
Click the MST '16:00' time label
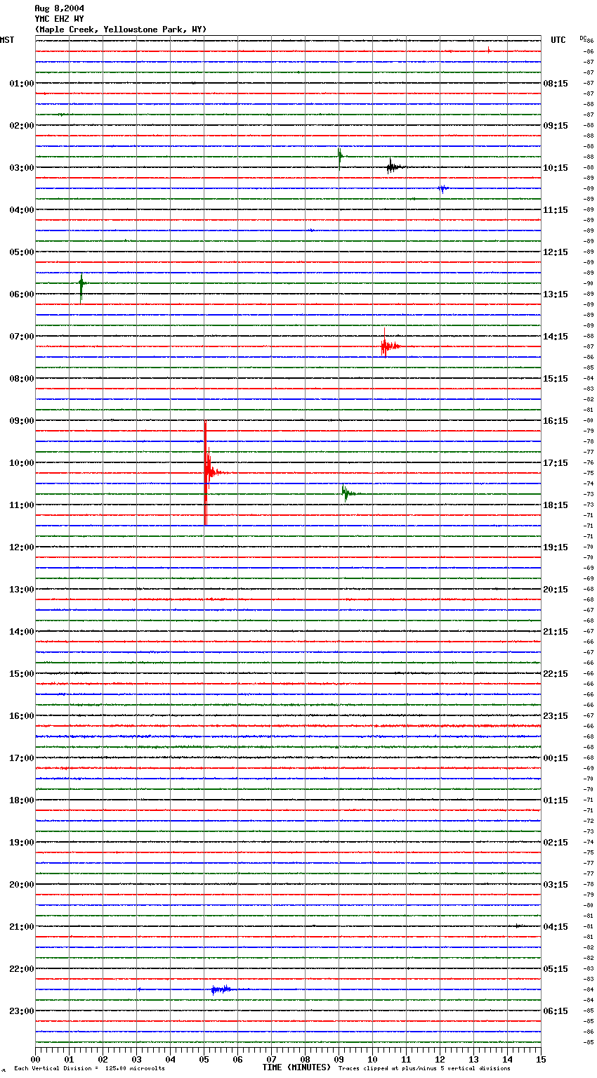(x=22, y=716)
